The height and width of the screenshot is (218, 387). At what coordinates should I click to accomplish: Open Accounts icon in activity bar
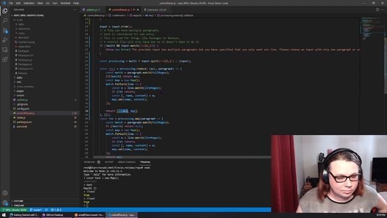(x=5, y=193)
